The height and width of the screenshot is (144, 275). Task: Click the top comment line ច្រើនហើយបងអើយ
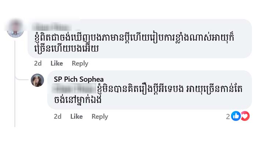(66, 49)
